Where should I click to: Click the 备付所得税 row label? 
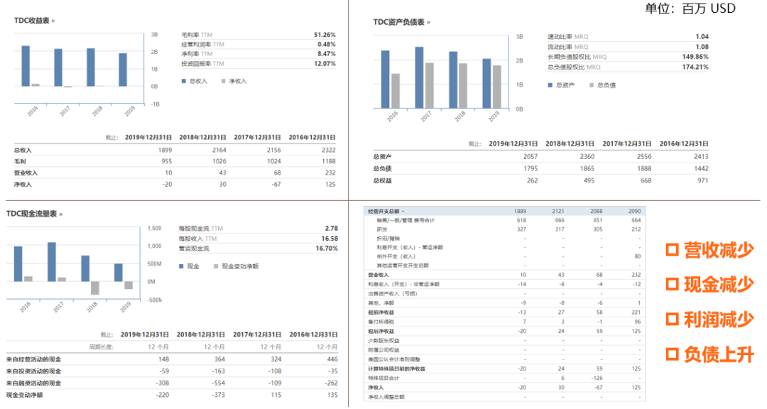click(381, 322)
